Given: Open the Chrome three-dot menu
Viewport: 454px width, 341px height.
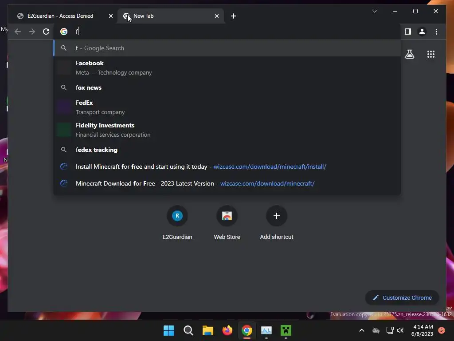Looking at the screenshot, I should click(x=436, y=32).
